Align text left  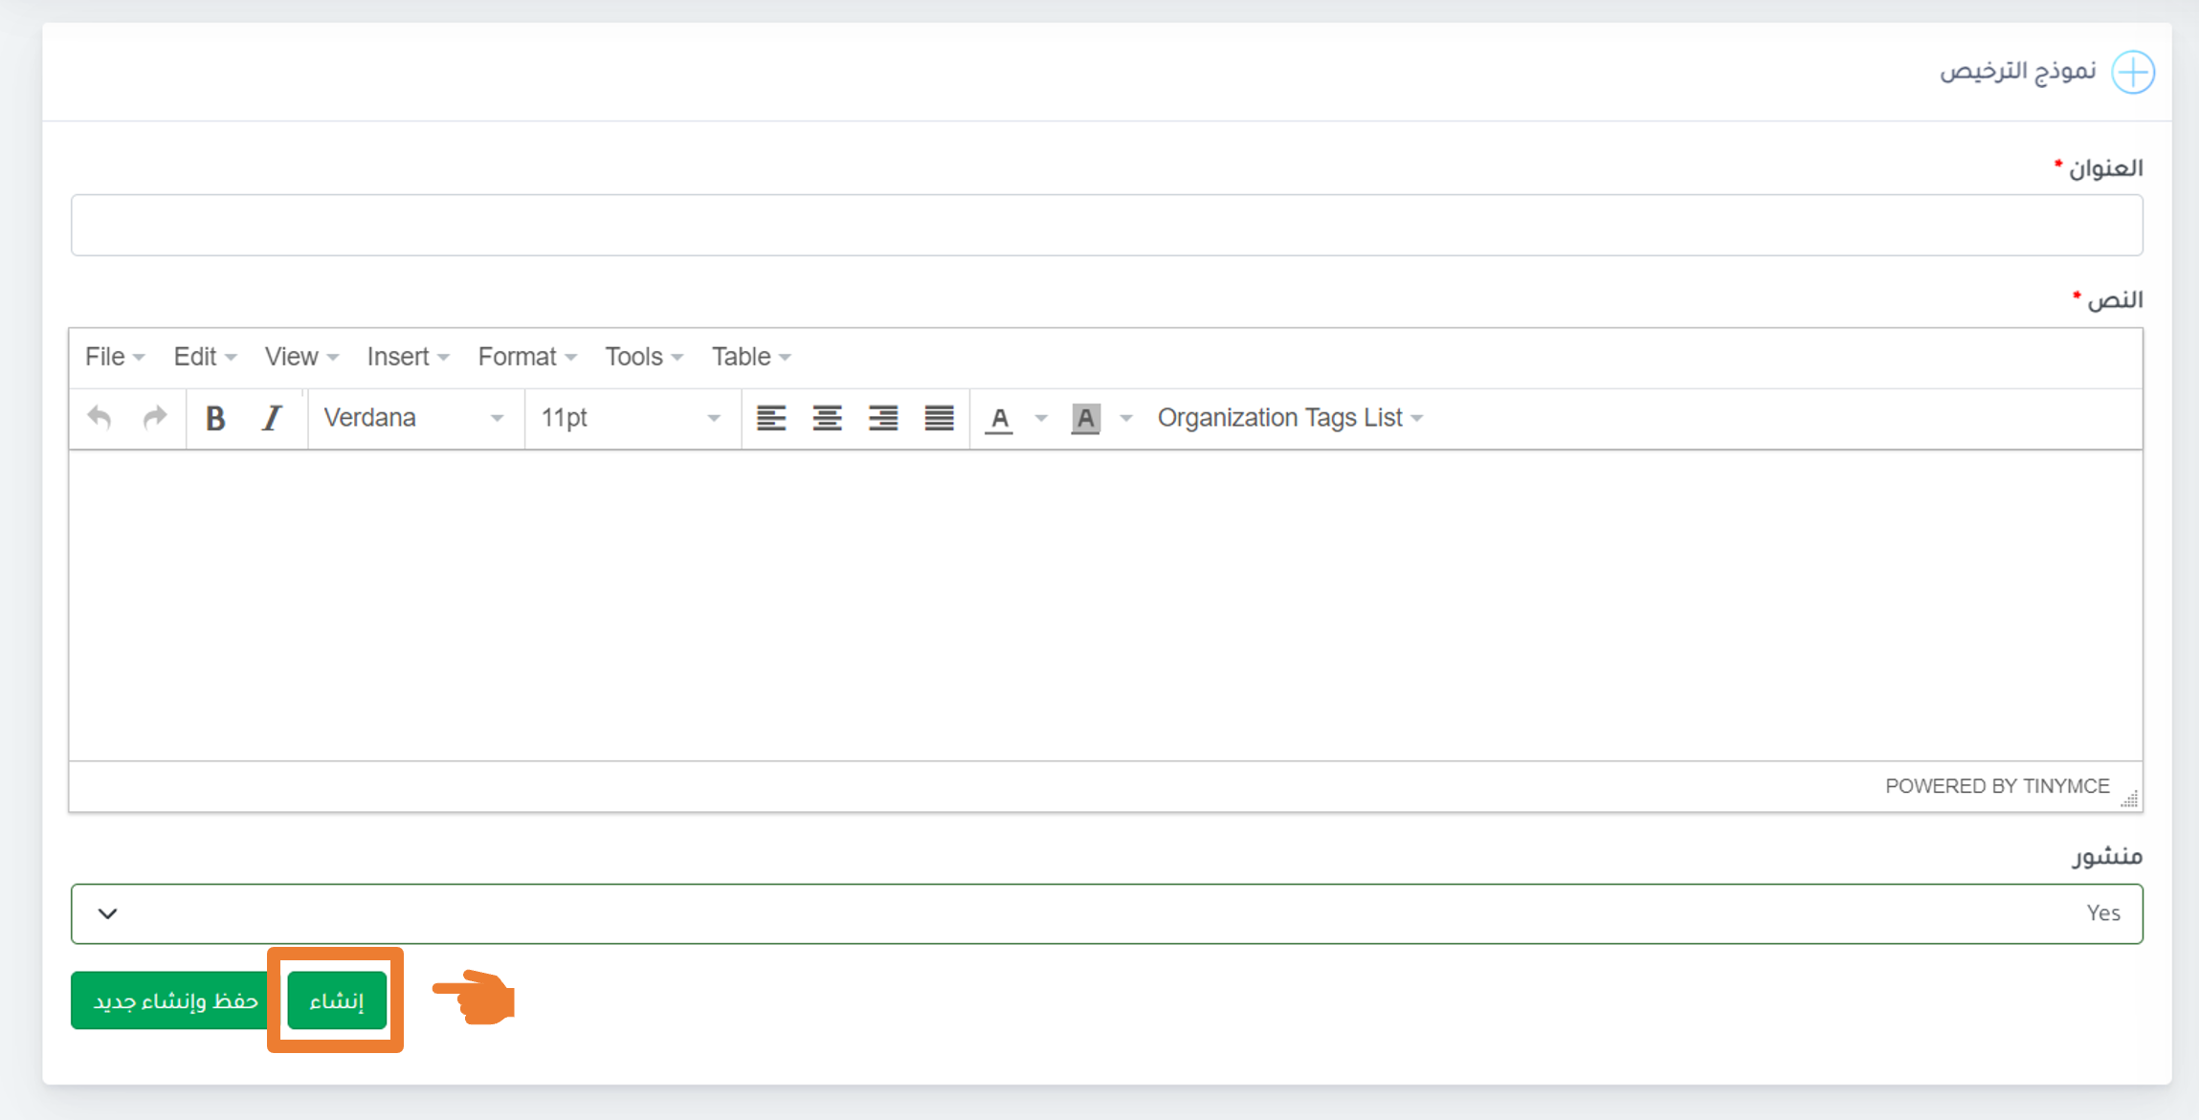[771, 418]
